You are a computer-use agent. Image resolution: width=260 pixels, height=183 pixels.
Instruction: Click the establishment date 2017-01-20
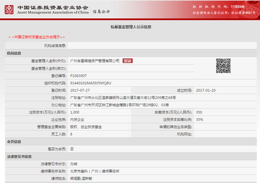(x=206, y=90)
